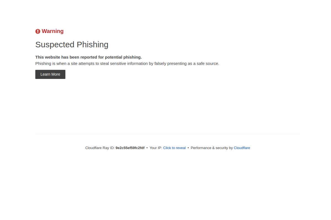Viewport: 331px width, 220px height.
Task: Click the bolded Ray ID 9e2c55ef59fc2fdf
Action: pyautogui.click(x=130, y=148)
